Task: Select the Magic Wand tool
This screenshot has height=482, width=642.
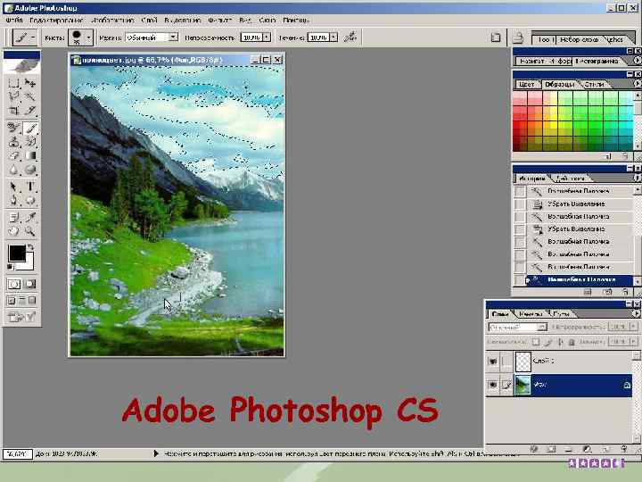Action: (x=30, y=96)
